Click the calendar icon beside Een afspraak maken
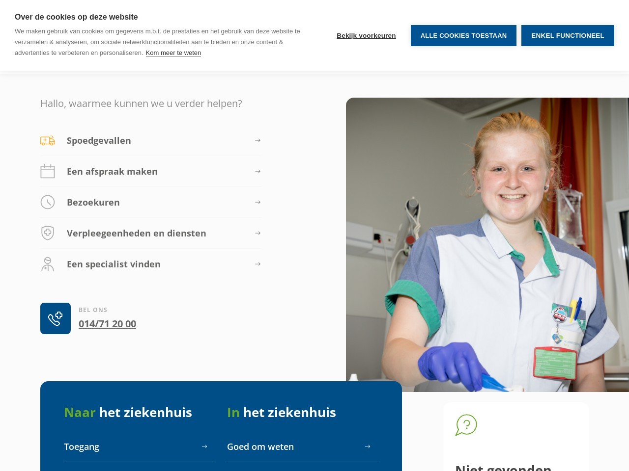 [48, 171]
